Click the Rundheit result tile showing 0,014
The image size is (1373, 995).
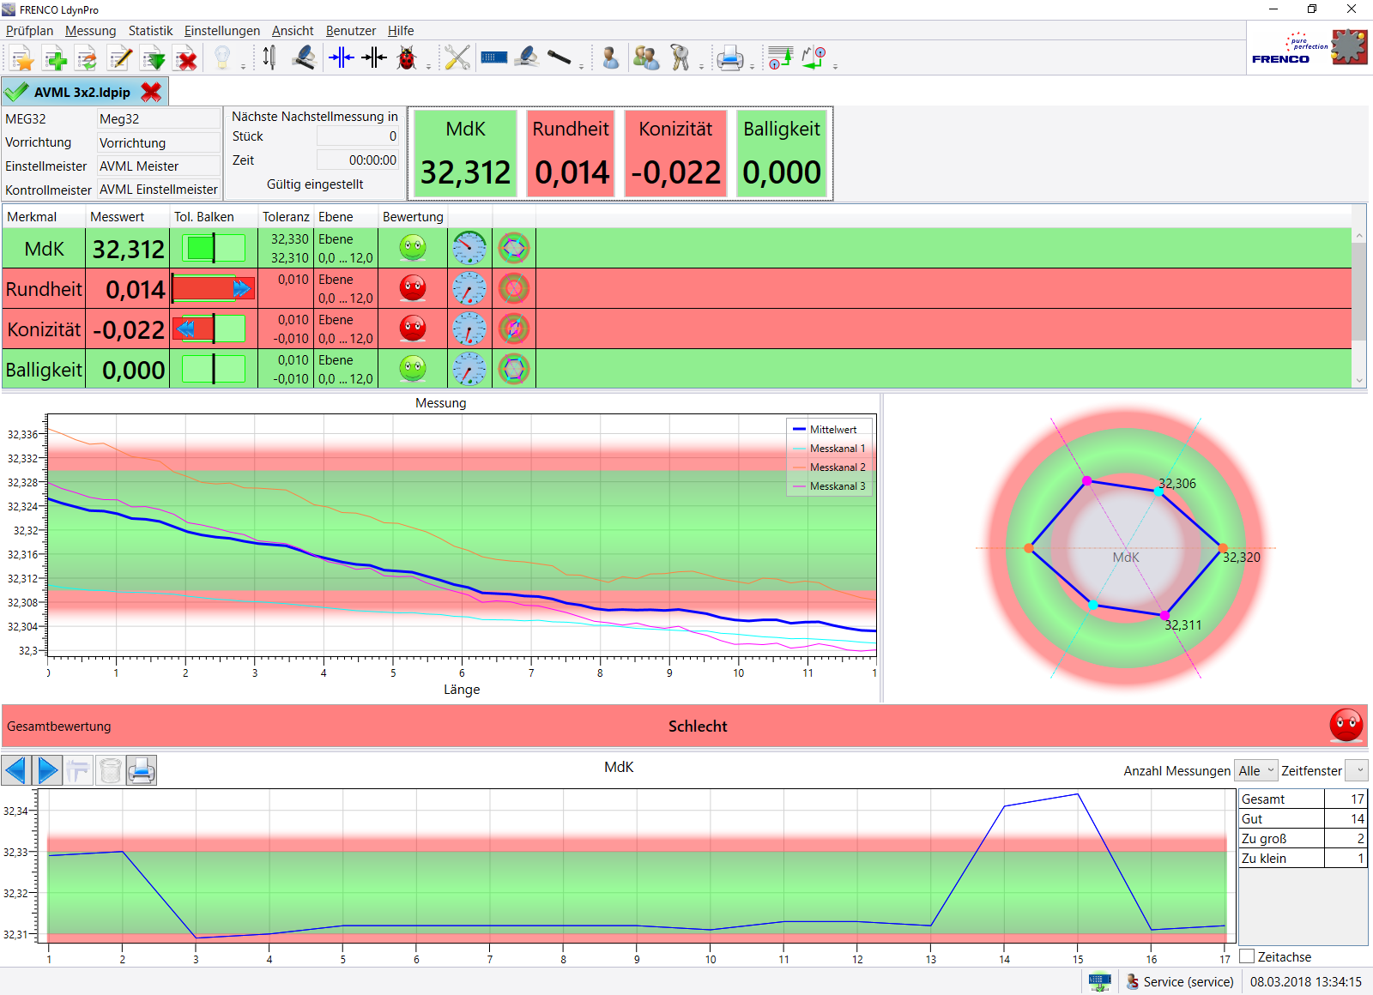[571, 154]
